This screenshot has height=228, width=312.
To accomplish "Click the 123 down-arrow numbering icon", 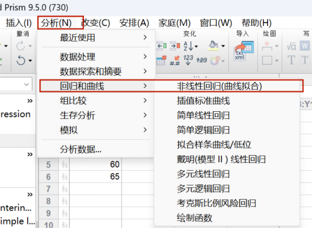I will [x=188, y=60].
